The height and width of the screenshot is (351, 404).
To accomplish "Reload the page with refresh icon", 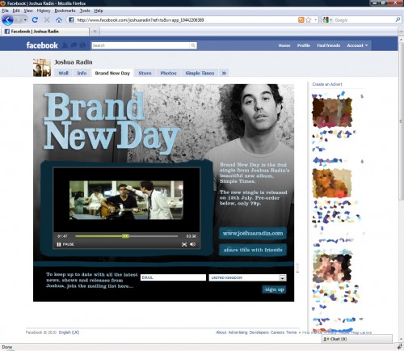I will click(x=35, y=19).
